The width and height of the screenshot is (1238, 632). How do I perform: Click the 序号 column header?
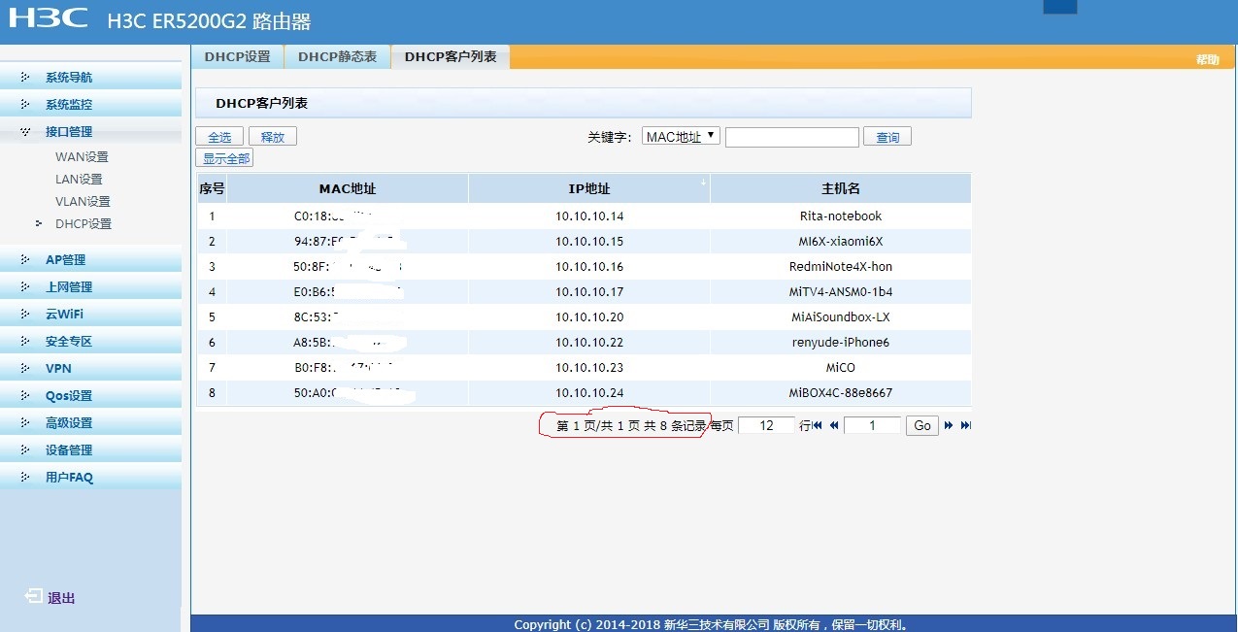[x=212, y=188]
